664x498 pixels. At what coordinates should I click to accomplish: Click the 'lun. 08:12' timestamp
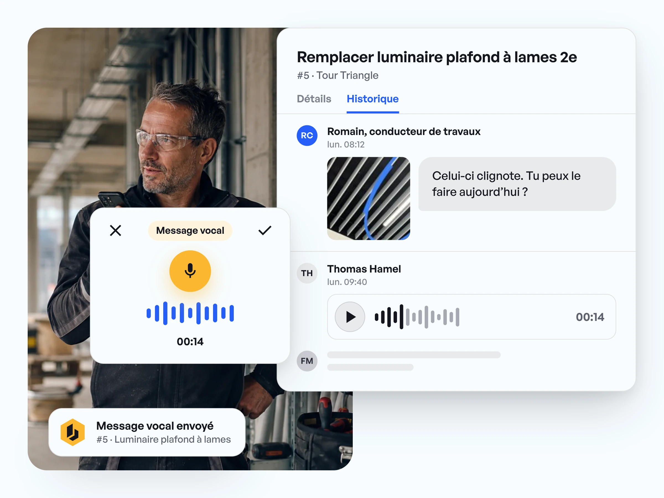pos(346,144)
